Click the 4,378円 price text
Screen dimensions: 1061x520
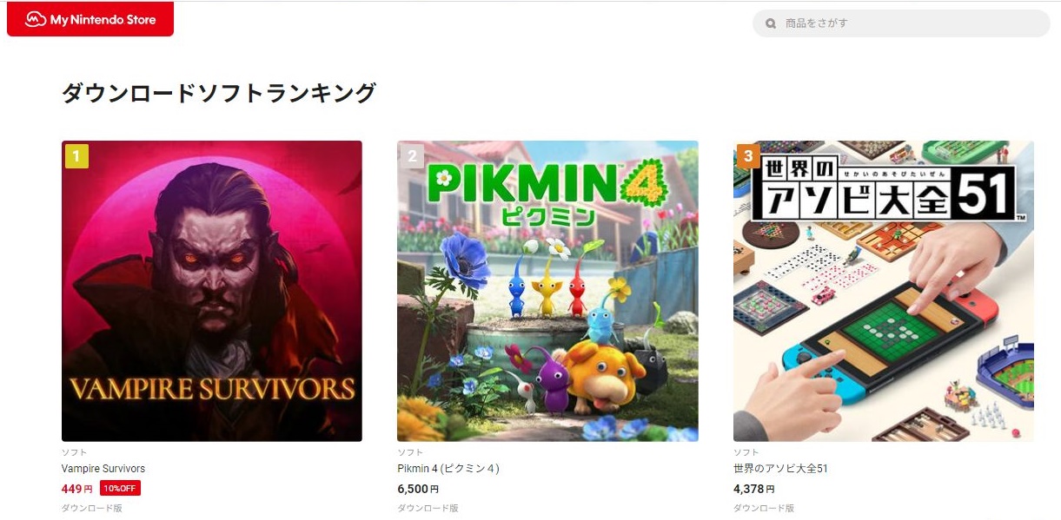pos(754,489)
